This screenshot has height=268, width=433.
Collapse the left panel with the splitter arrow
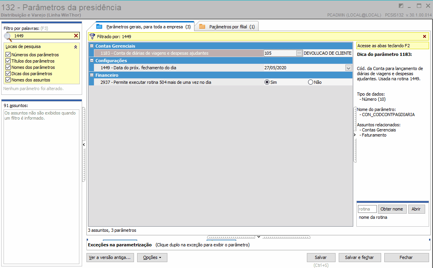84,144
